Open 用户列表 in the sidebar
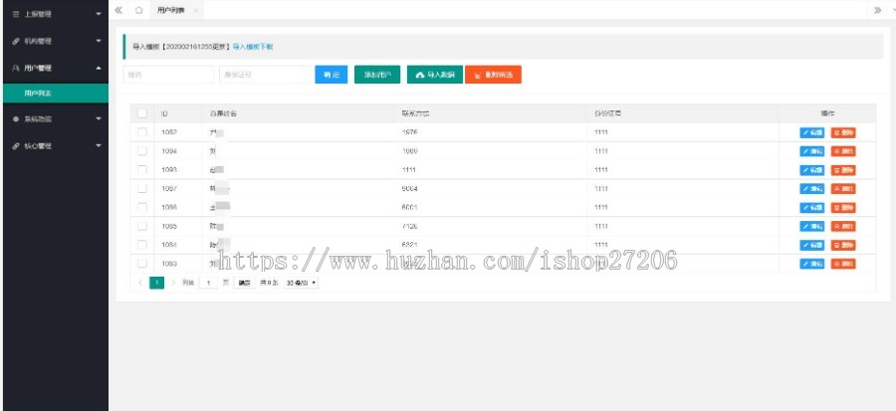 (x=56, y=93)
